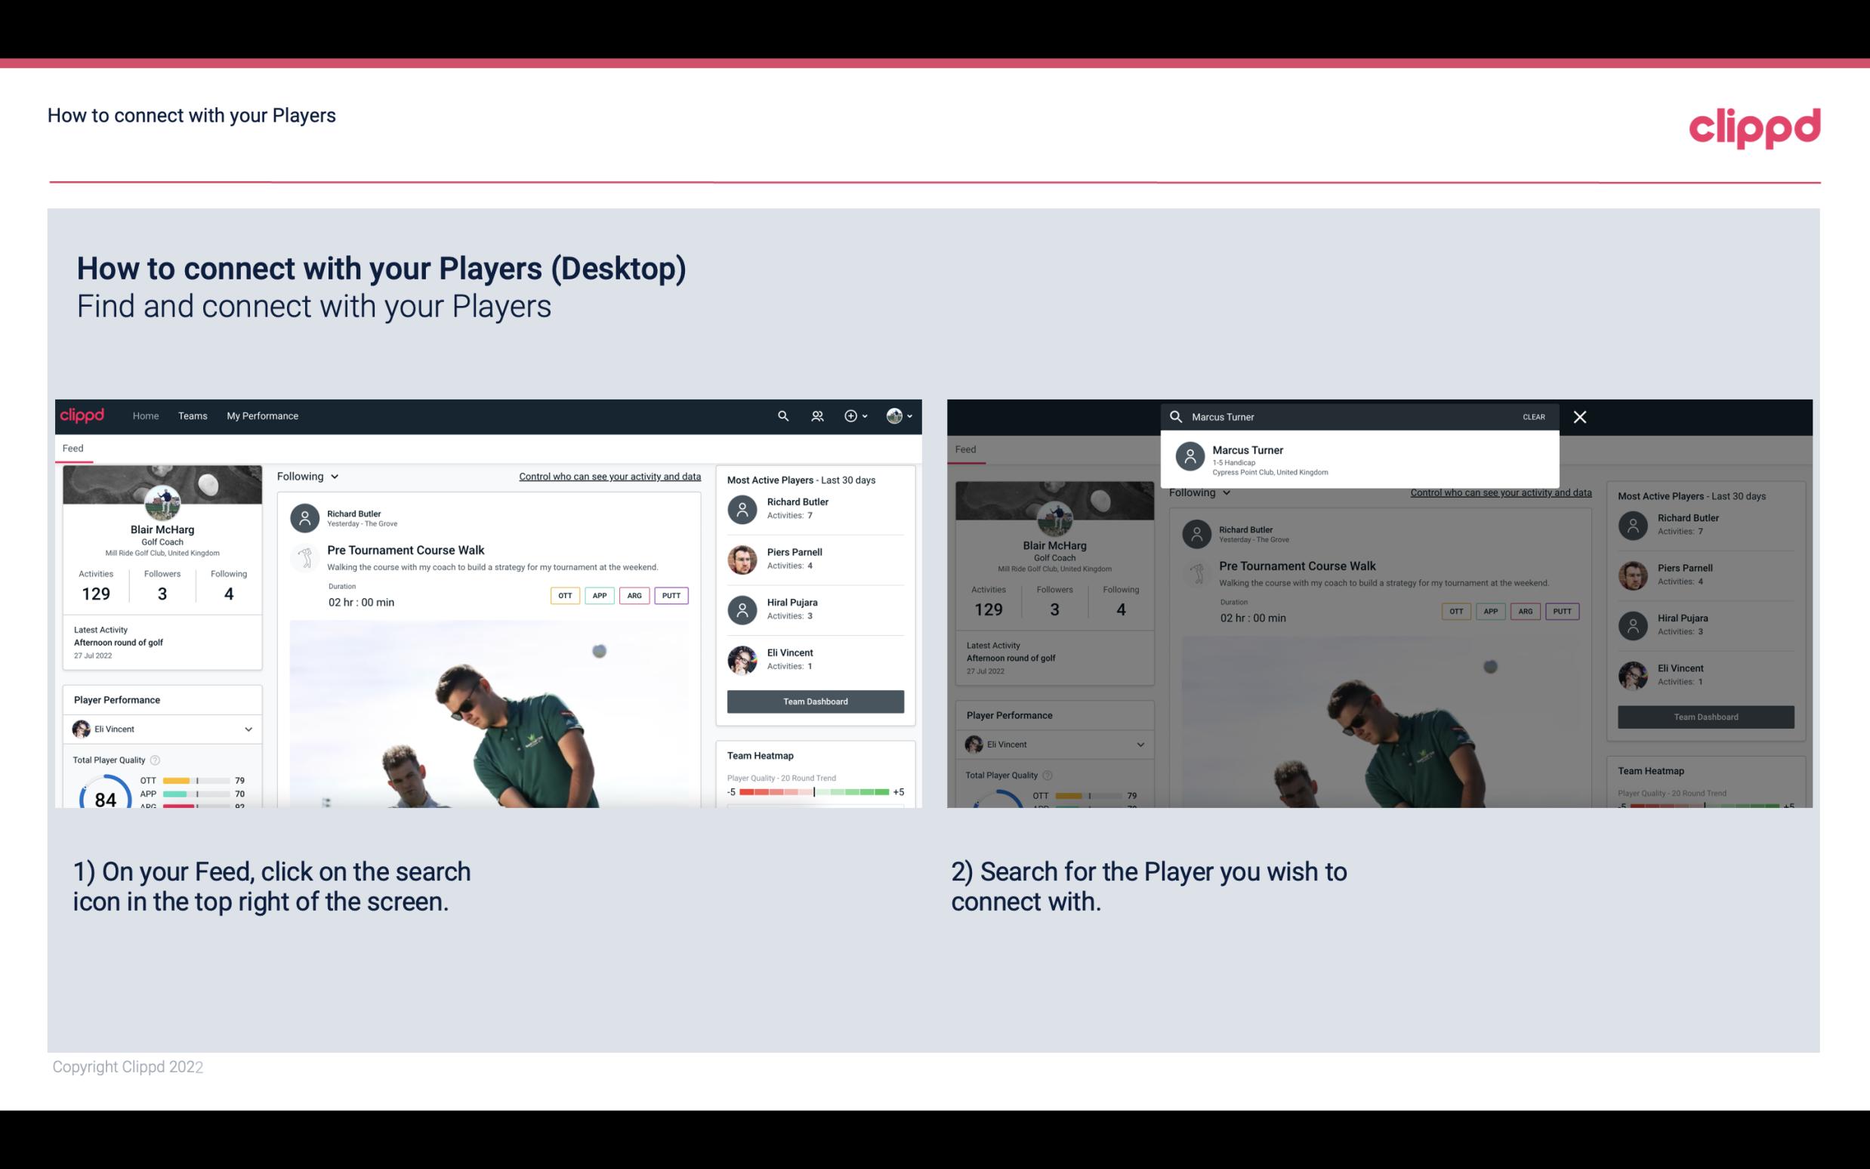Click the Team Dashboard button
Image resolution: width=1870 pixels, height=1169 pixels.
pos(814,700)
